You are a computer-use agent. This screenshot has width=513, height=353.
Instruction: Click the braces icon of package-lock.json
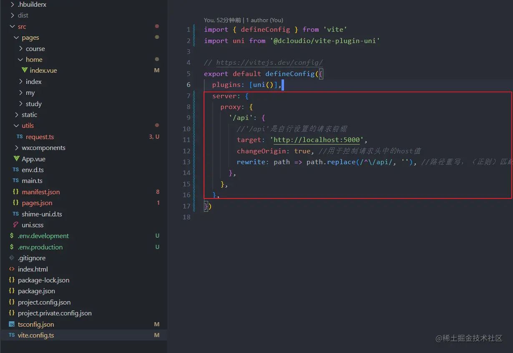(12, 280)
